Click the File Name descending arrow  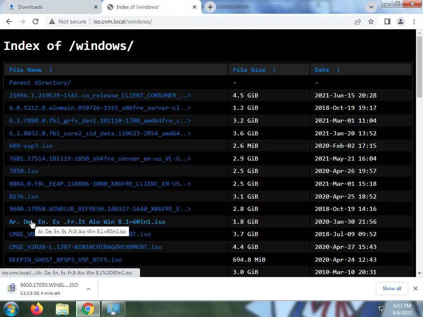(51, 69)
